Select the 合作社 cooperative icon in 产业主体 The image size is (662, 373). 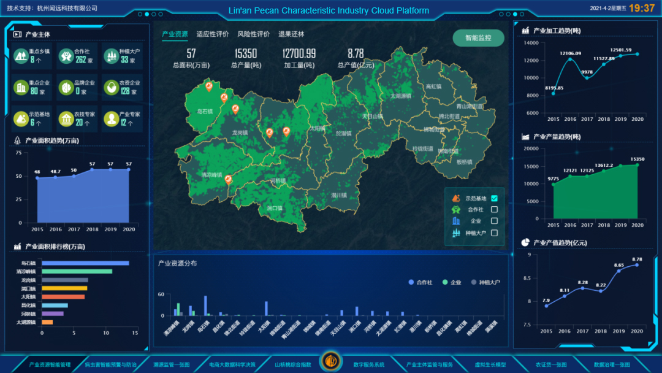[66, 55]
